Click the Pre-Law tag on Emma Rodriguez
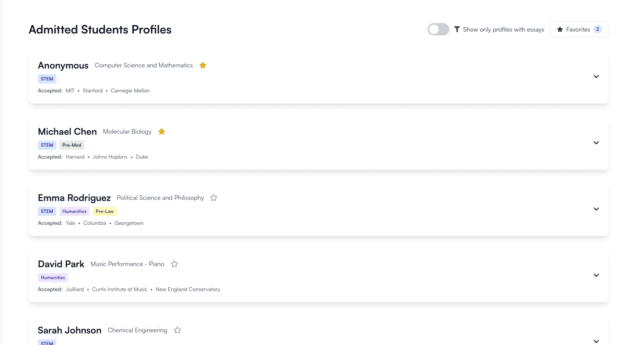This screenshot has width=636, height=345. [x=105, y=211]
